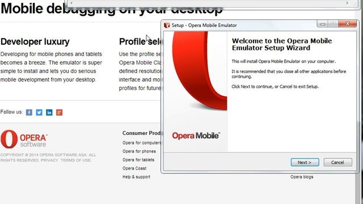
Task: Open Opera's Twitter page icon
Action: (x=39, y=112)
